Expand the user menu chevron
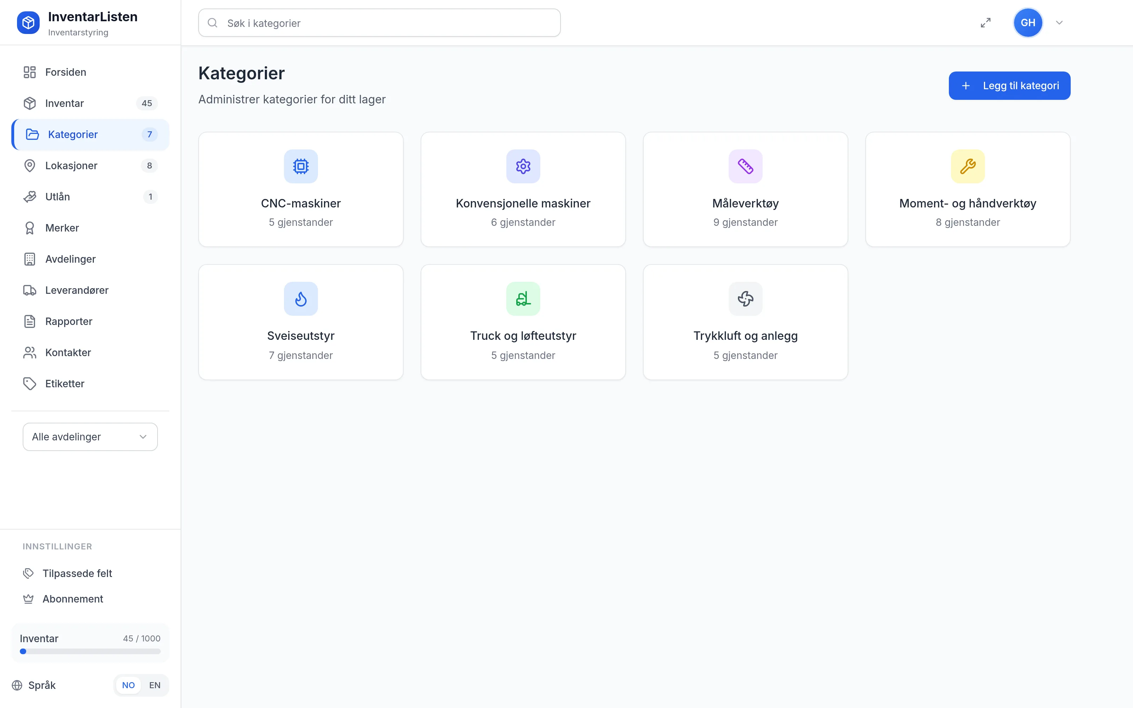Viewport: 1133px width, 708px height. (1059, 22)
